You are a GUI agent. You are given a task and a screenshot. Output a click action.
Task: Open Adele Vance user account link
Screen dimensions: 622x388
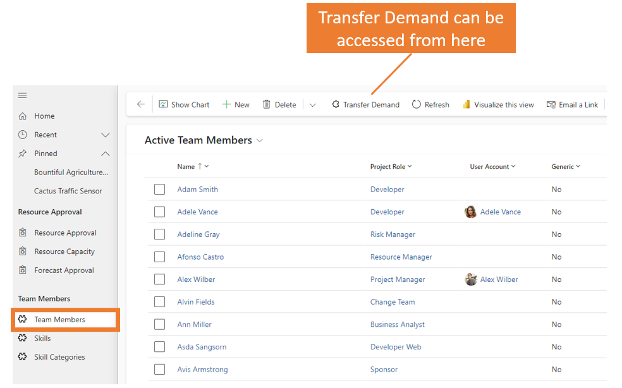point(500,212)
